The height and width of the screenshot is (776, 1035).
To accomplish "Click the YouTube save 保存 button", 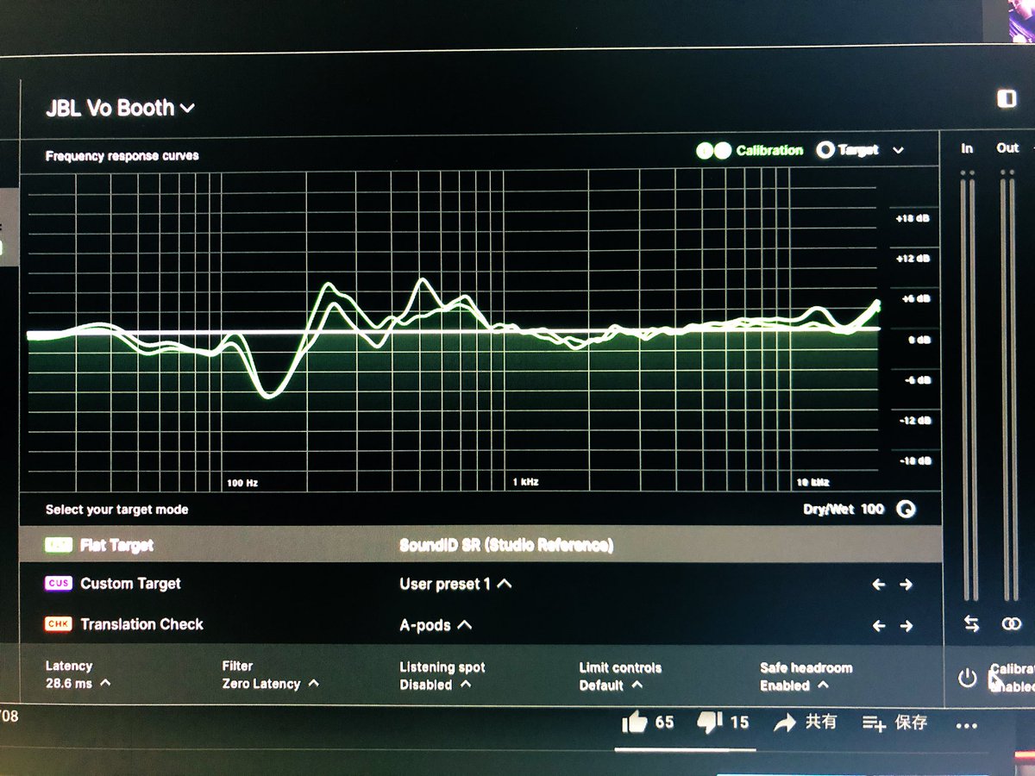I will point(894,723).
